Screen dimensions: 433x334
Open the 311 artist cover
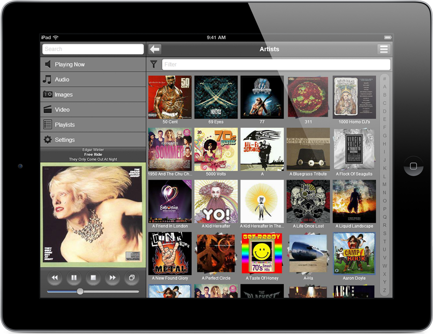pyautogui.click(x=308, y=97)
